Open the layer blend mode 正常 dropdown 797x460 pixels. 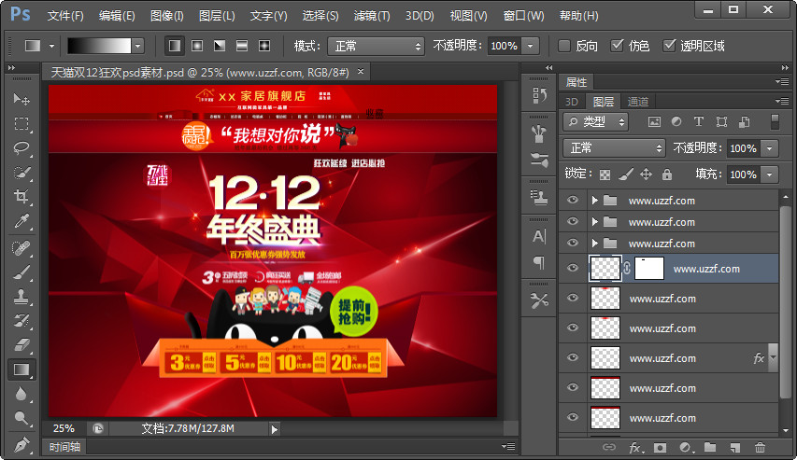614,148
